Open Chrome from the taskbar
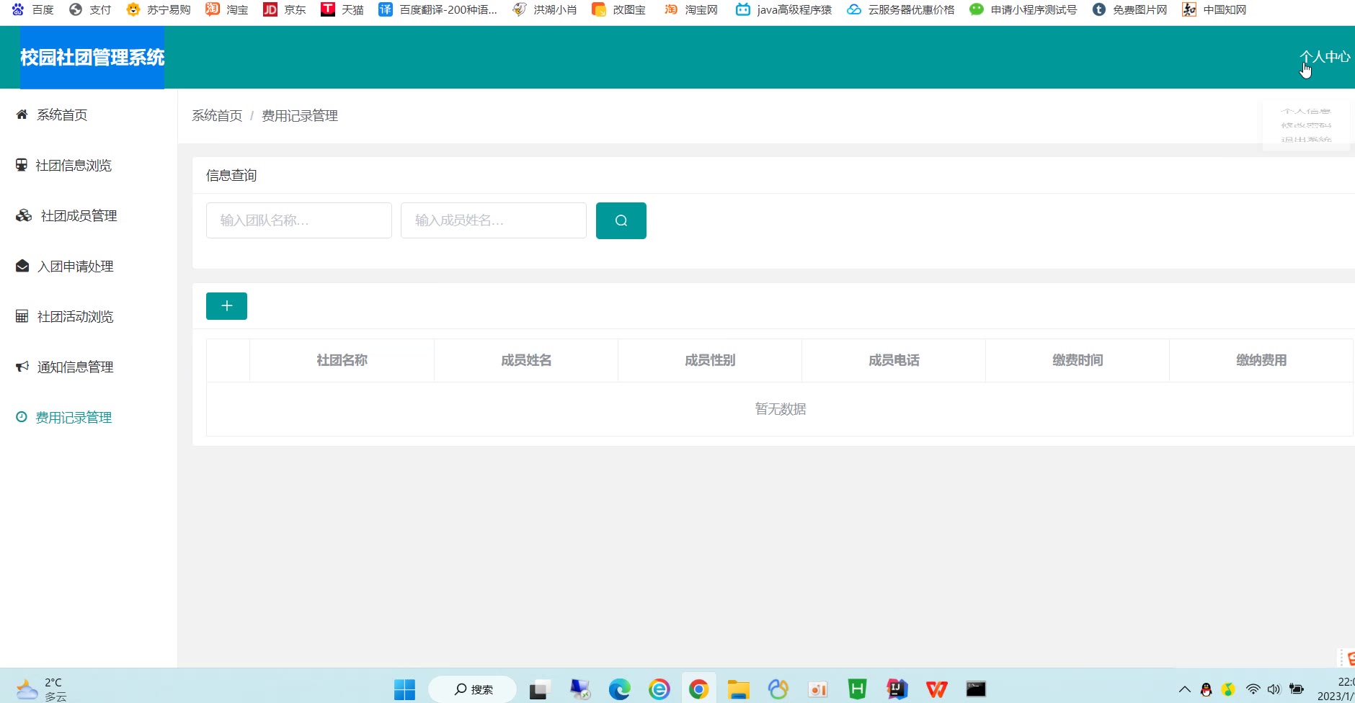 tap(698, 689)
